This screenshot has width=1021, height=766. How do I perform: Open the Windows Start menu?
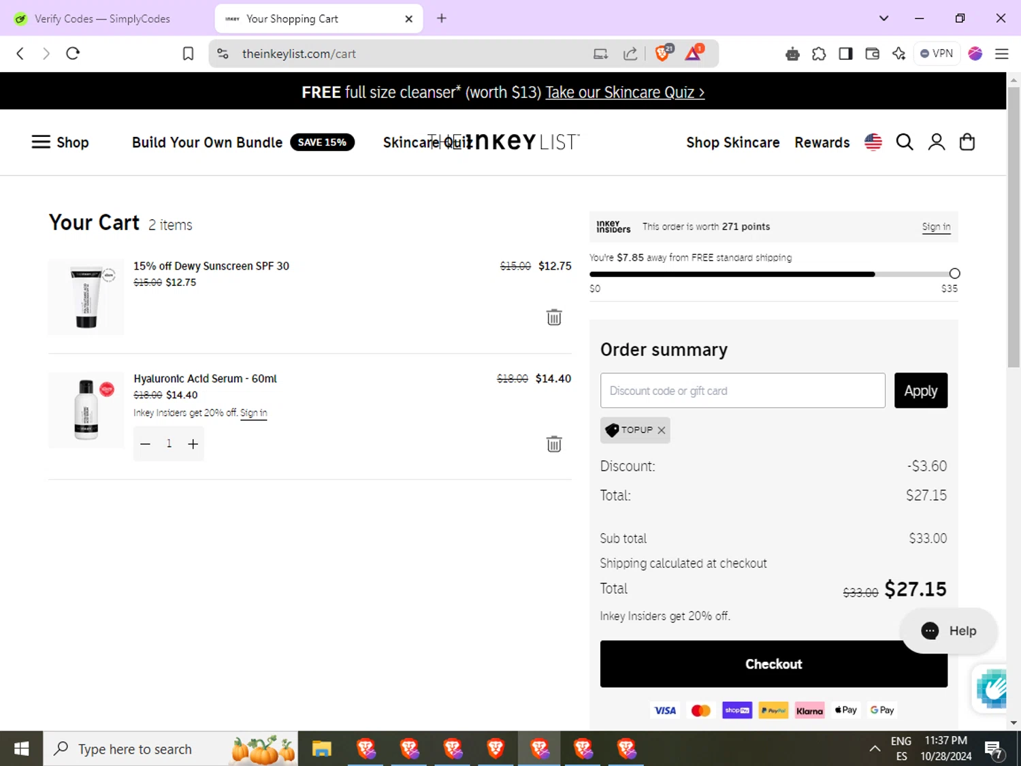pyautogui.click(x=21, y=749)
